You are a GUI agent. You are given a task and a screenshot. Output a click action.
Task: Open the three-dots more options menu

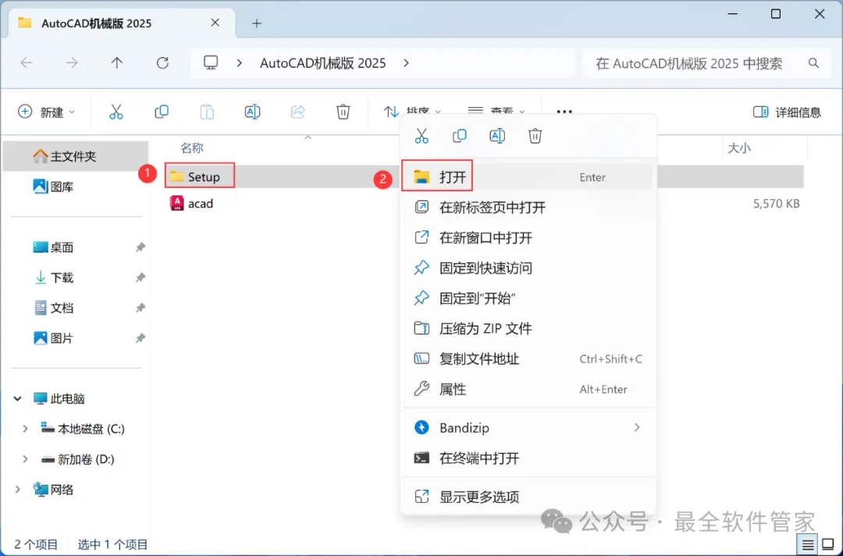[x=564, y=112]
